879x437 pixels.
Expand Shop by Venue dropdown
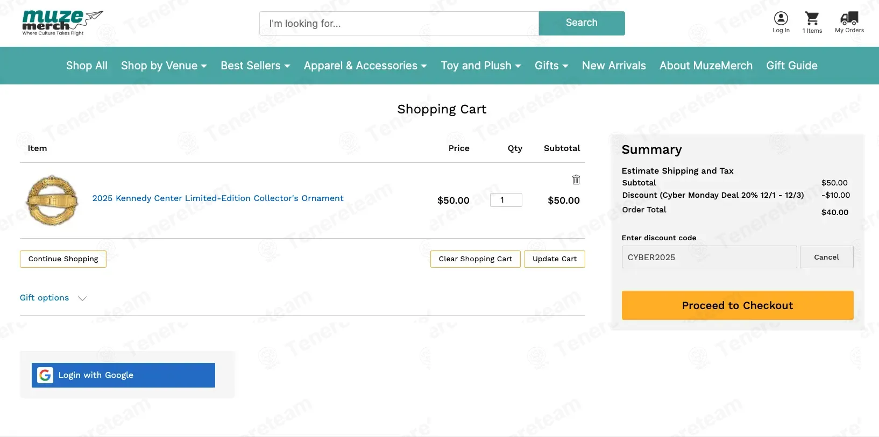tap(164, 66)
